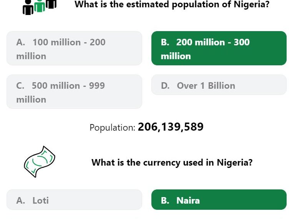Viewport: 292px width, 219px height.
Task: Click the green person figure in population icon
Action: point(40,6)
